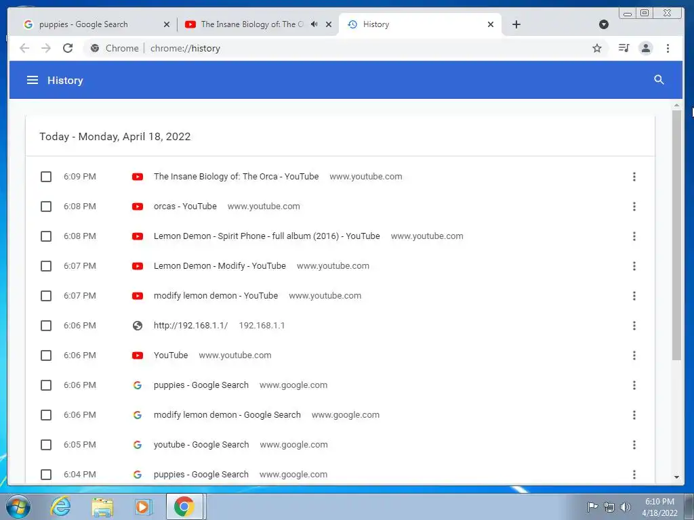Image resolution: width=694 pixels, height=520 pixels.
Task: Check the Insane Biology Orca entry checkbox
Action: click(46, 177)
